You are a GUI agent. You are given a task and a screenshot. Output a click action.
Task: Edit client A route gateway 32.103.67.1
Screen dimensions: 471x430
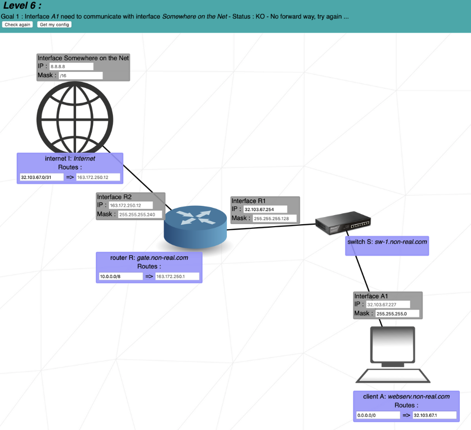tap(434, 415)
